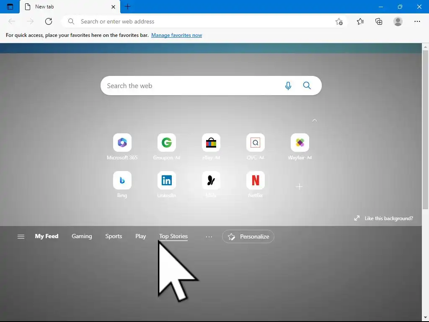
Task: Start voice search with microphone icon
Action: click(288, 86)
